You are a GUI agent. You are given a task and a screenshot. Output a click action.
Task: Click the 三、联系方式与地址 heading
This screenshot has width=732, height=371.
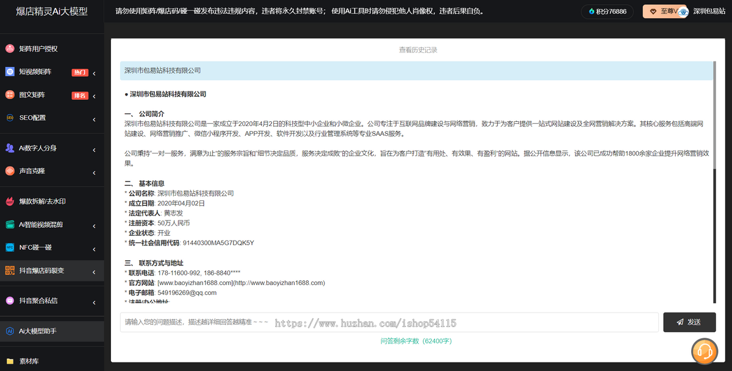(154, 263)
